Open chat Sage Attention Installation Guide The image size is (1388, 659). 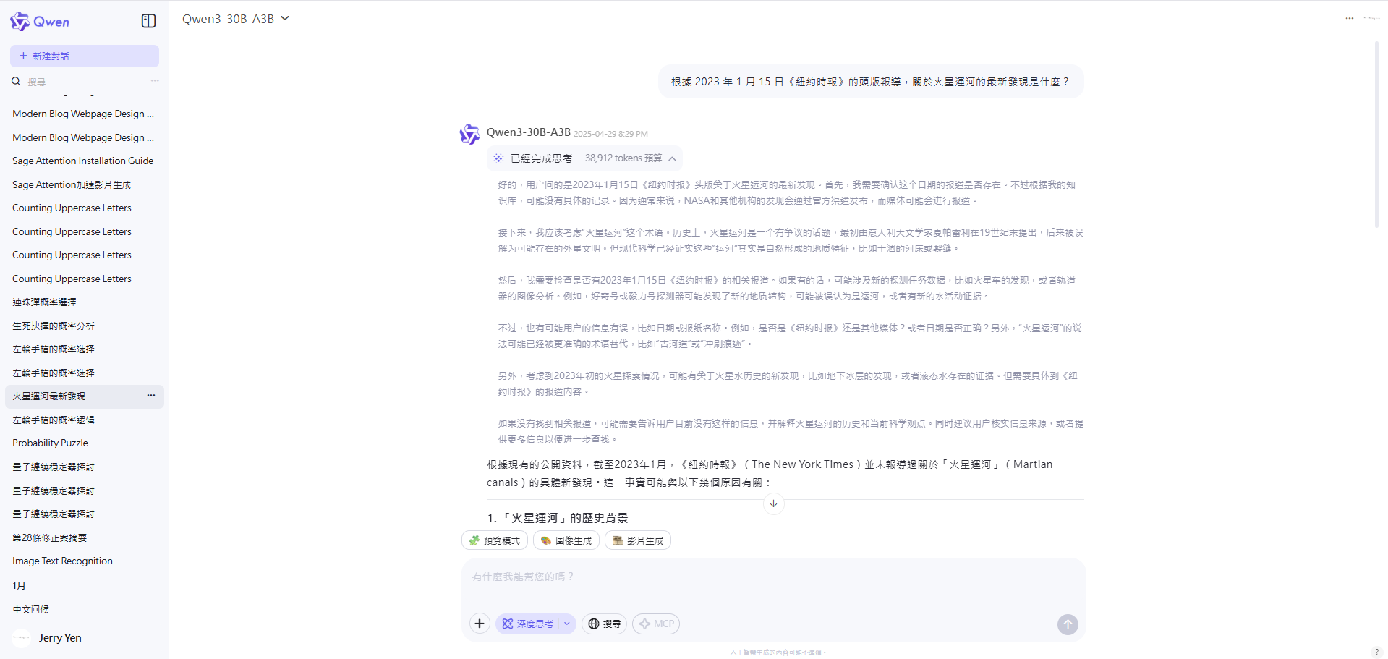[83, 161]
